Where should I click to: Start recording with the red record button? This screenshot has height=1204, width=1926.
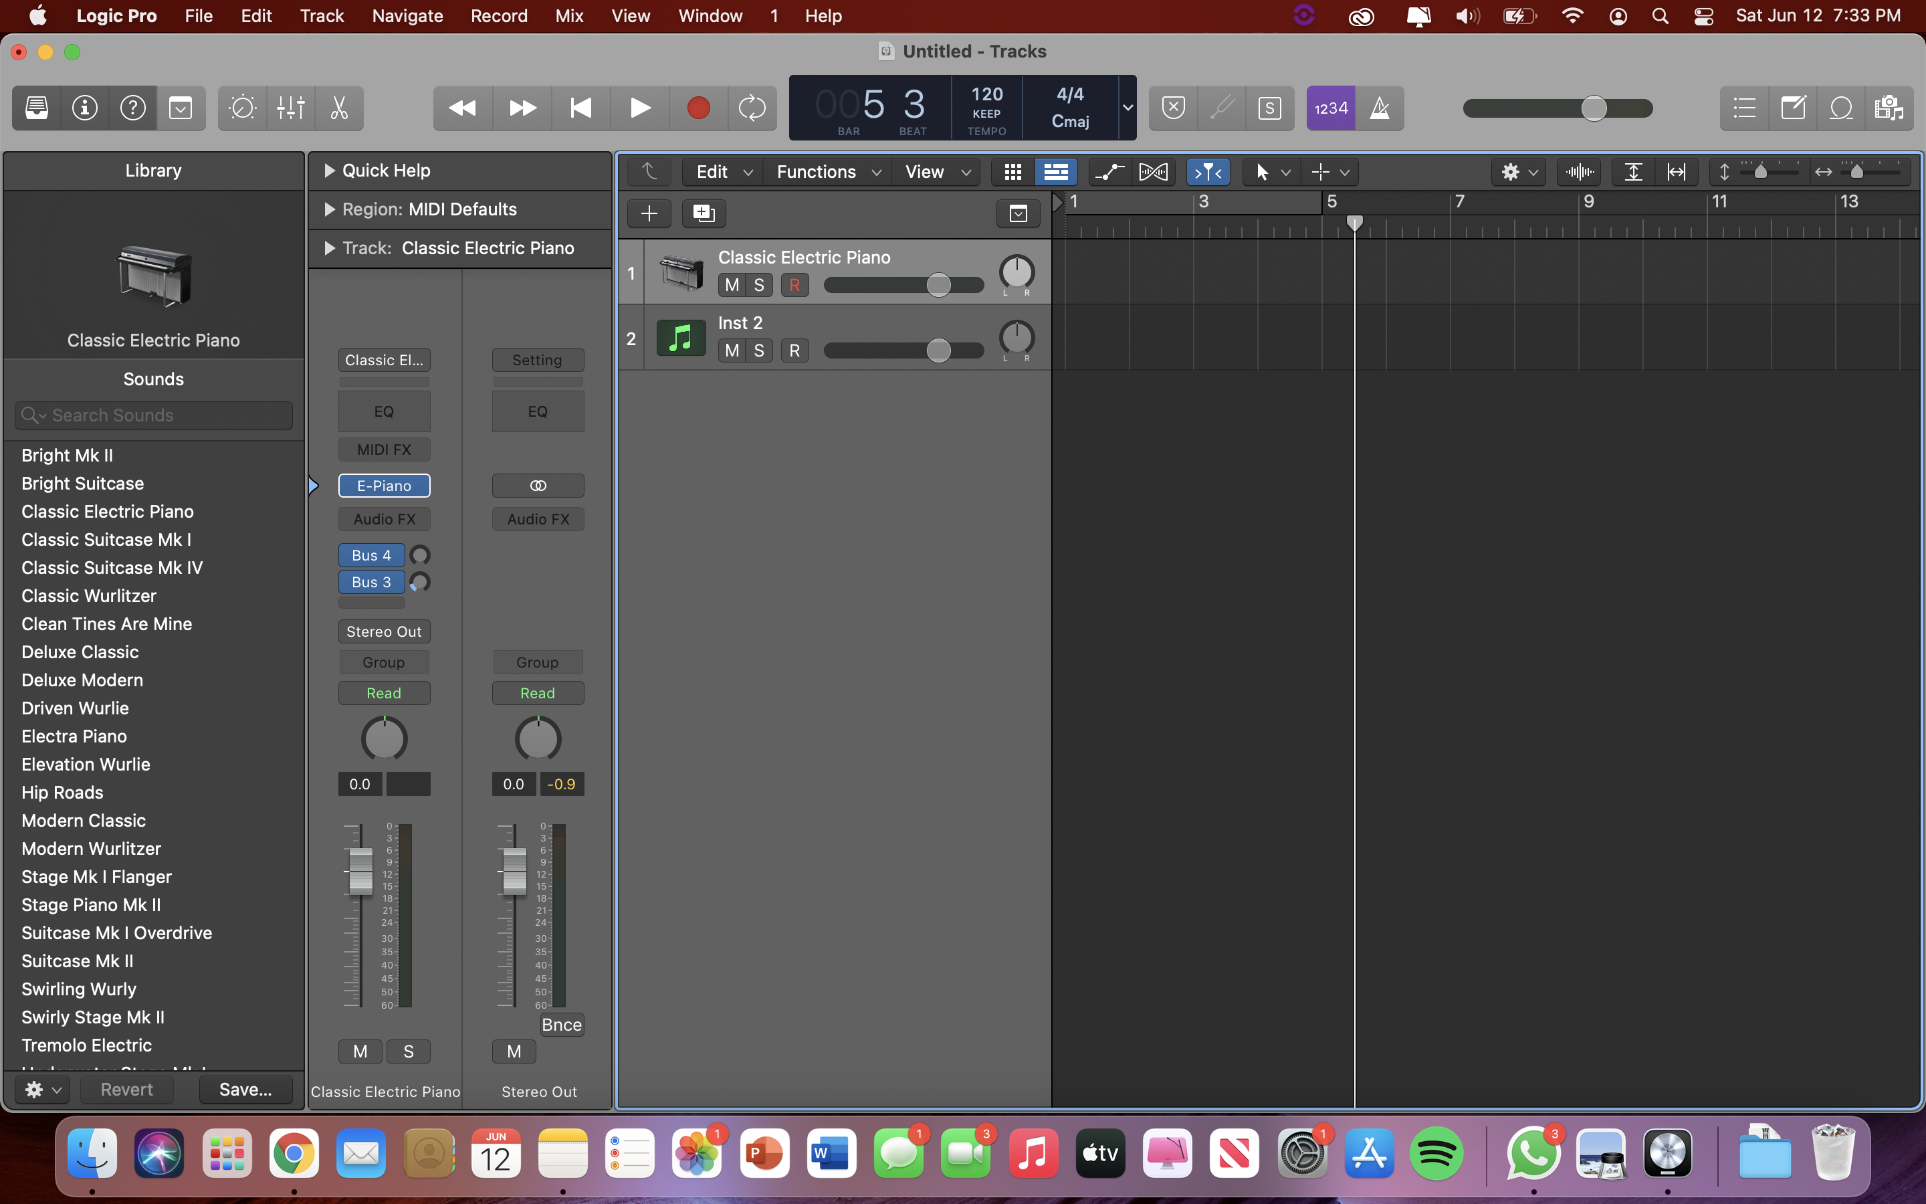point(698,108)
